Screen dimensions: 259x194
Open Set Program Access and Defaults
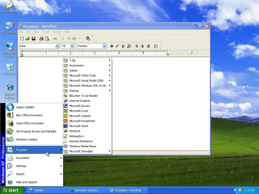[x=34, y=131]
